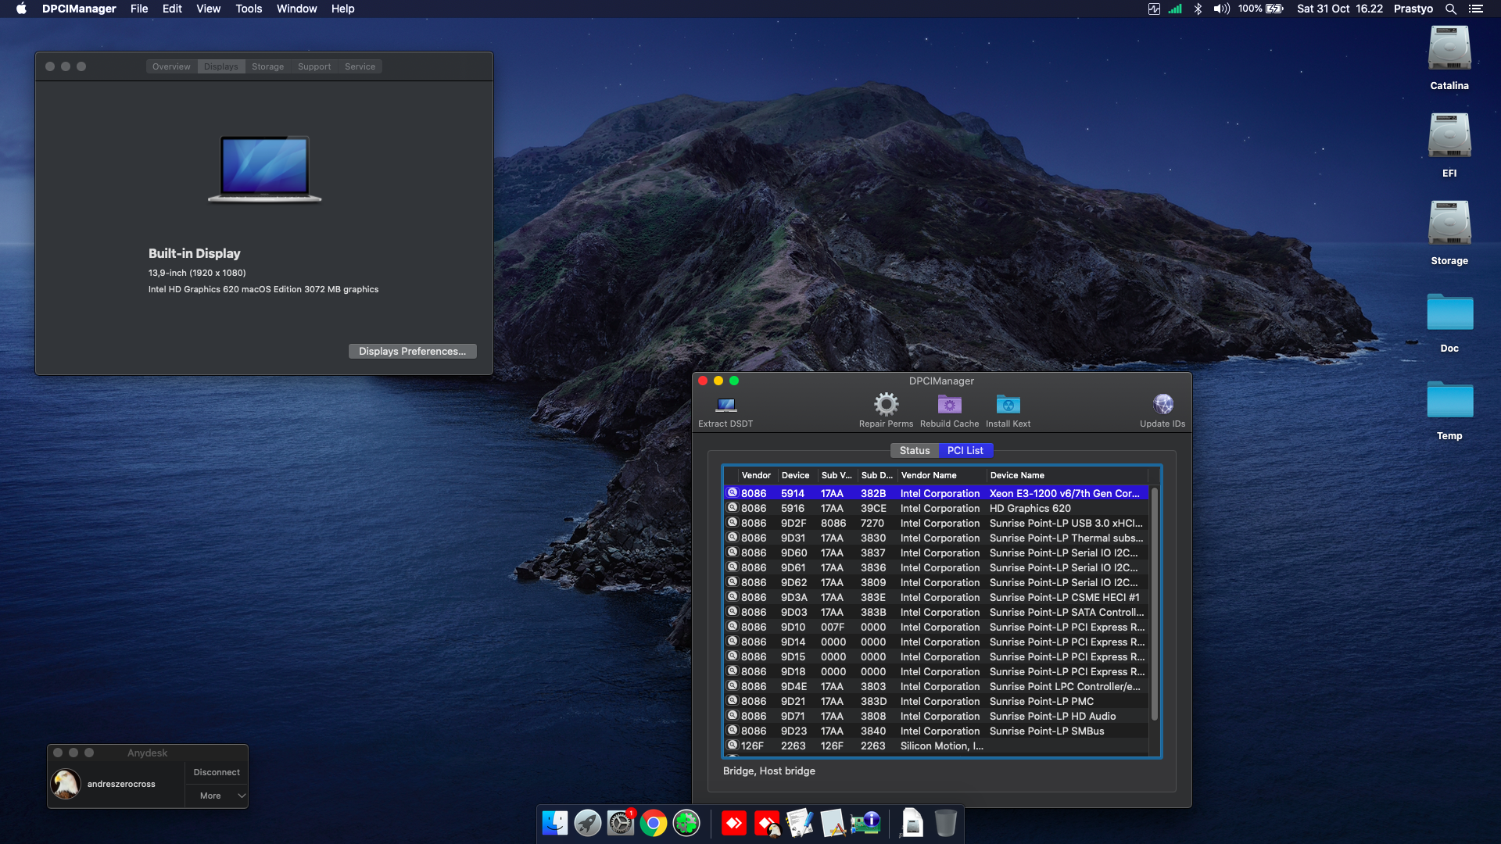Open the Support tab in About window

(x=314, y=66)
